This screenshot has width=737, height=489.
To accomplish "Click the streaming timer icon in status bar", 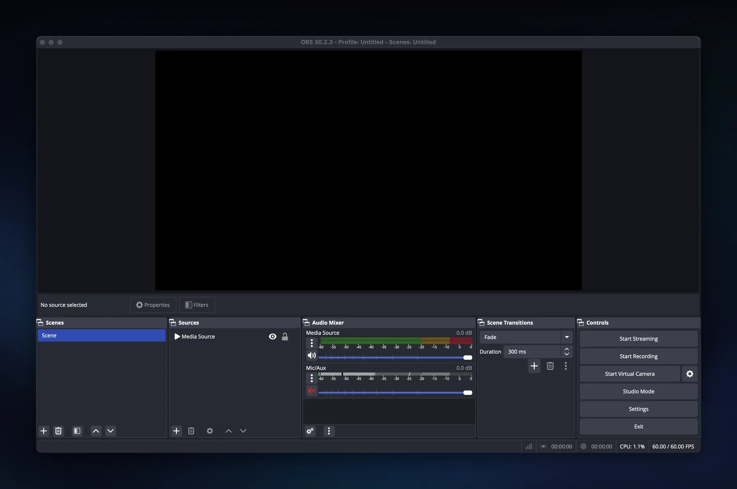I will pyautogui.click(x=543, y=446).
